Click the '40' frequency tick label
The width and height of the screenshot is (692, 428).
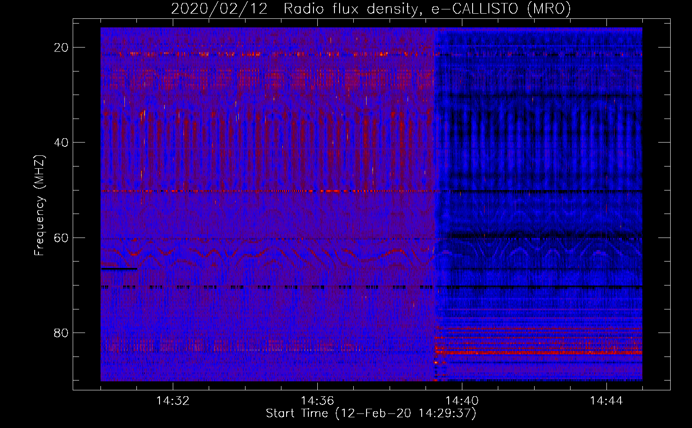[x=61, y=143]
